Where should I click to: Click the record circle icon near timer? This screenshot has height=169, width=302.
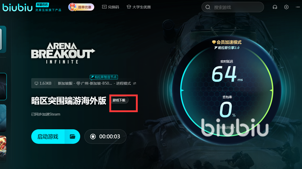click(x=93, y=137)
